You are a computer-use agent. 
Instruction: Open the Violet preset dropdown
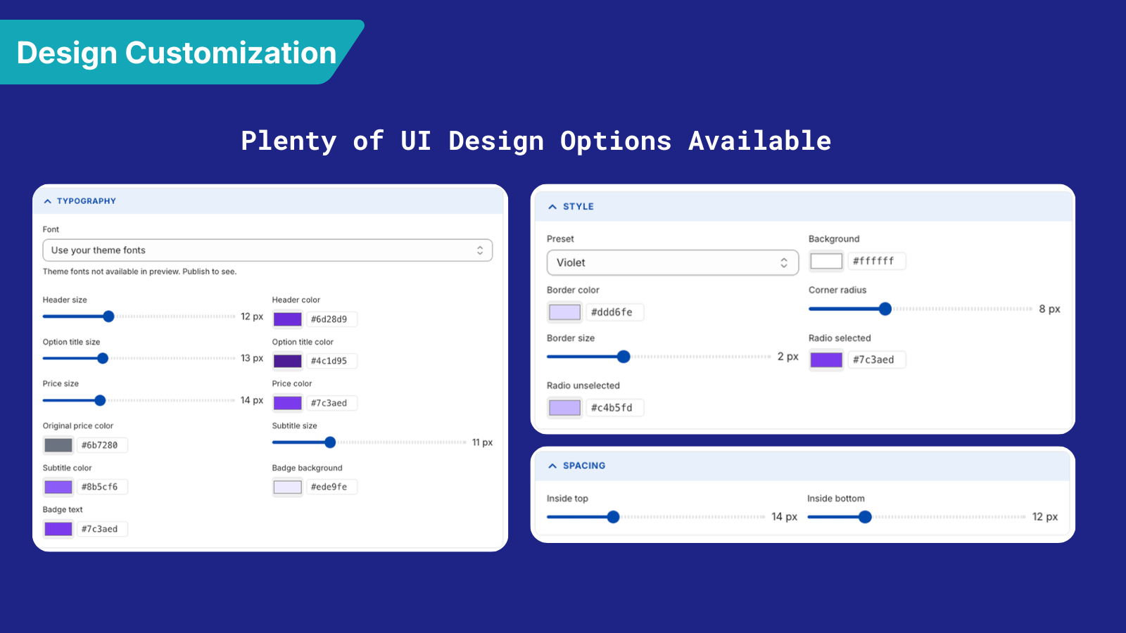[673, 262]
